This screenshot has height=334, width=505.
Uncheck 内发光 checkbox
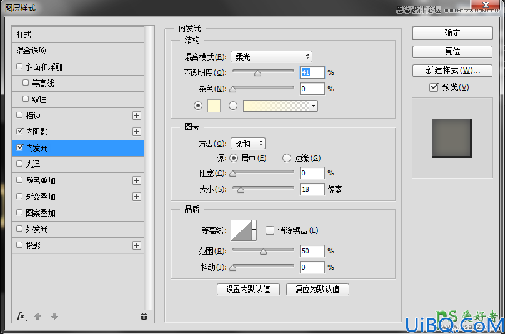click(19, 147)
